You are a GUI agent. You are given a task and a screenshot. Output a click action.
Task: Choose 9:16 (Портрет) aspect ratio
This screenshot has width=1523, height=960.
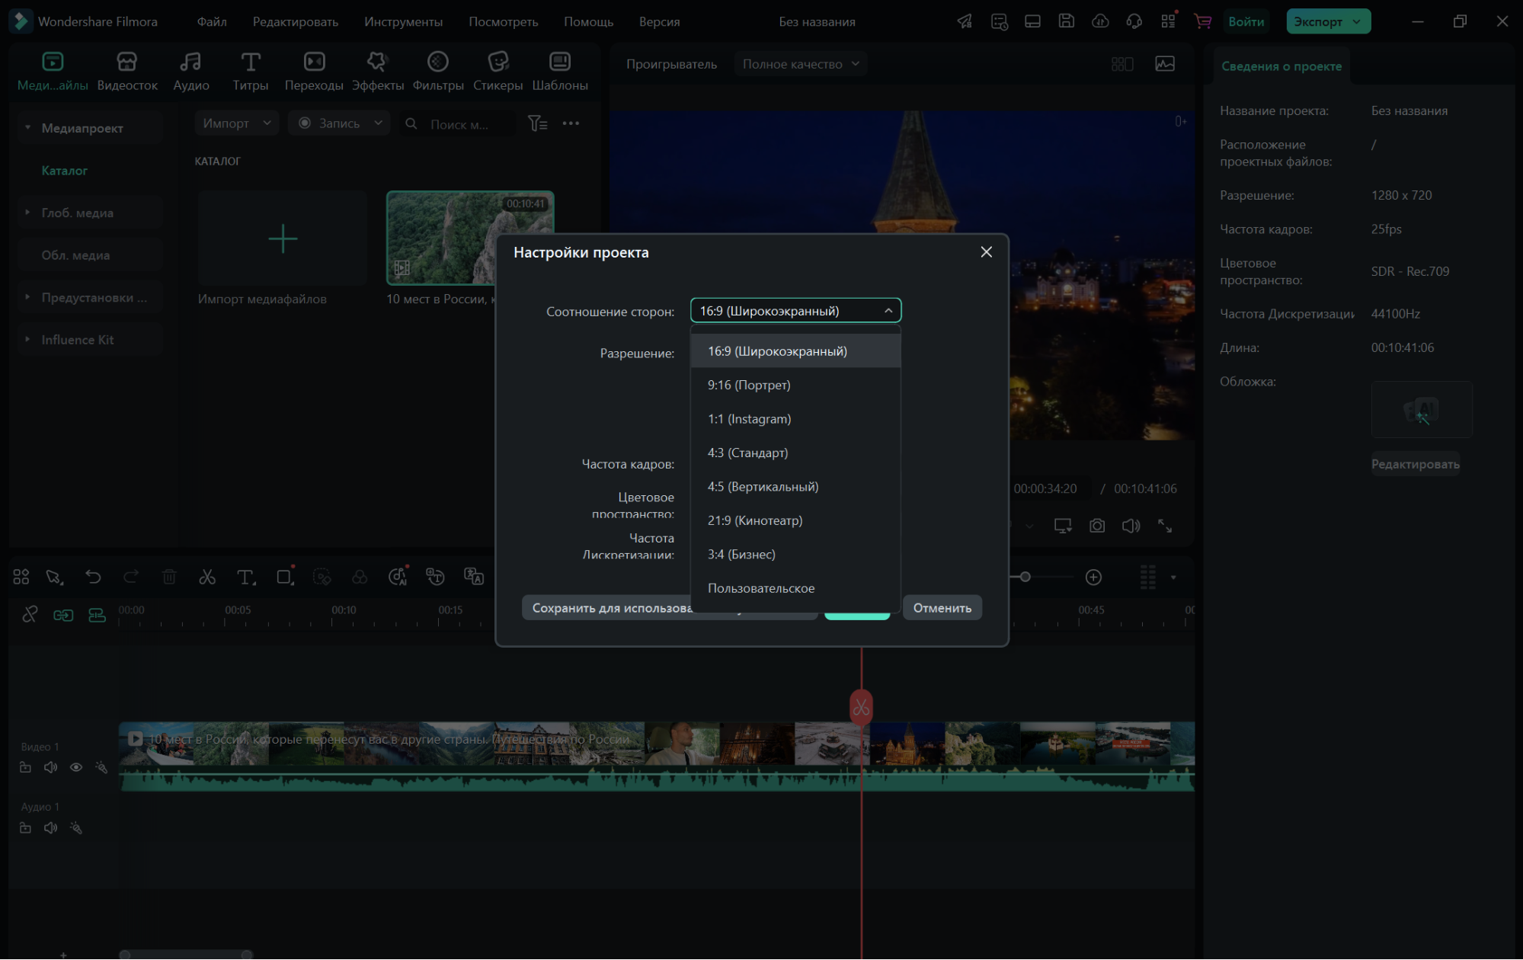[749, 385]
